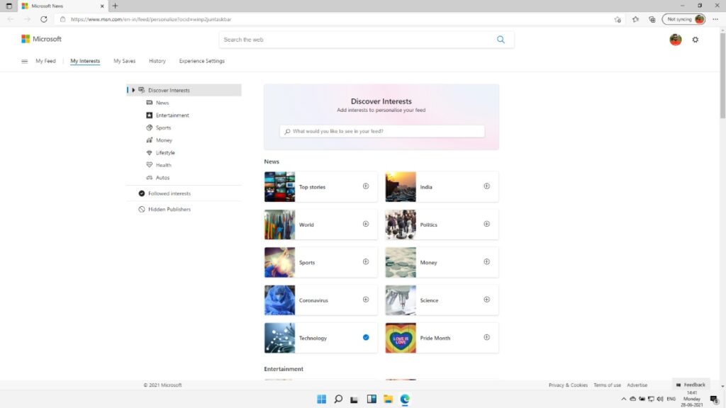Screen dimensions: 726x408
Task: View your Followed interests checkmark icon
Action: (142, 193)
